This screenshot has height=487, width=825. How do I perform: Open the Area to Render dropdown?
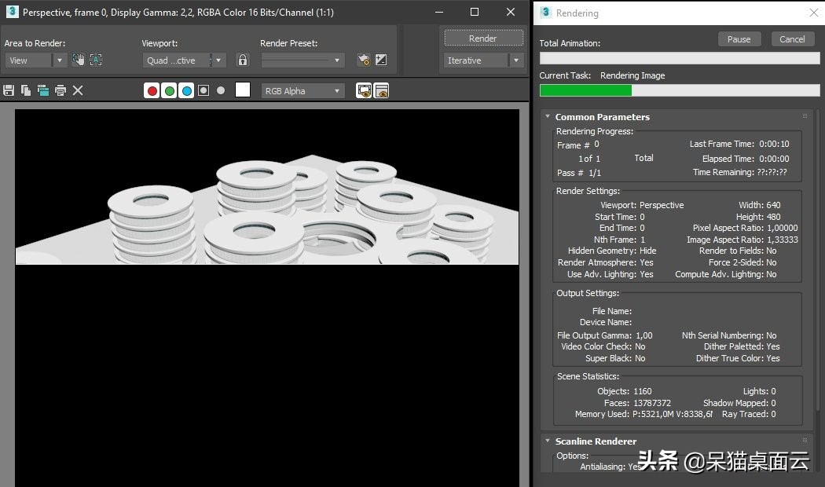36,60
